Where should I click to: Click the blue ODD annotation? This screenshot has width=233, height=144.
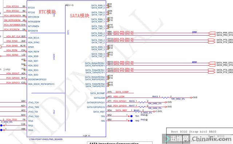click(194, 32)
